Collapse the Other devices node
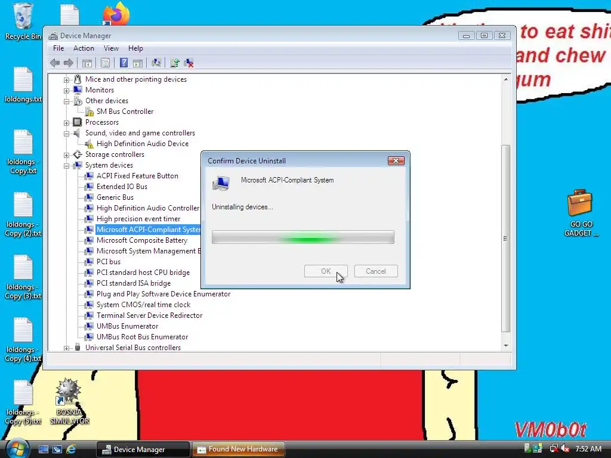The height and width of the screenshot is (458, 611). 67,101
